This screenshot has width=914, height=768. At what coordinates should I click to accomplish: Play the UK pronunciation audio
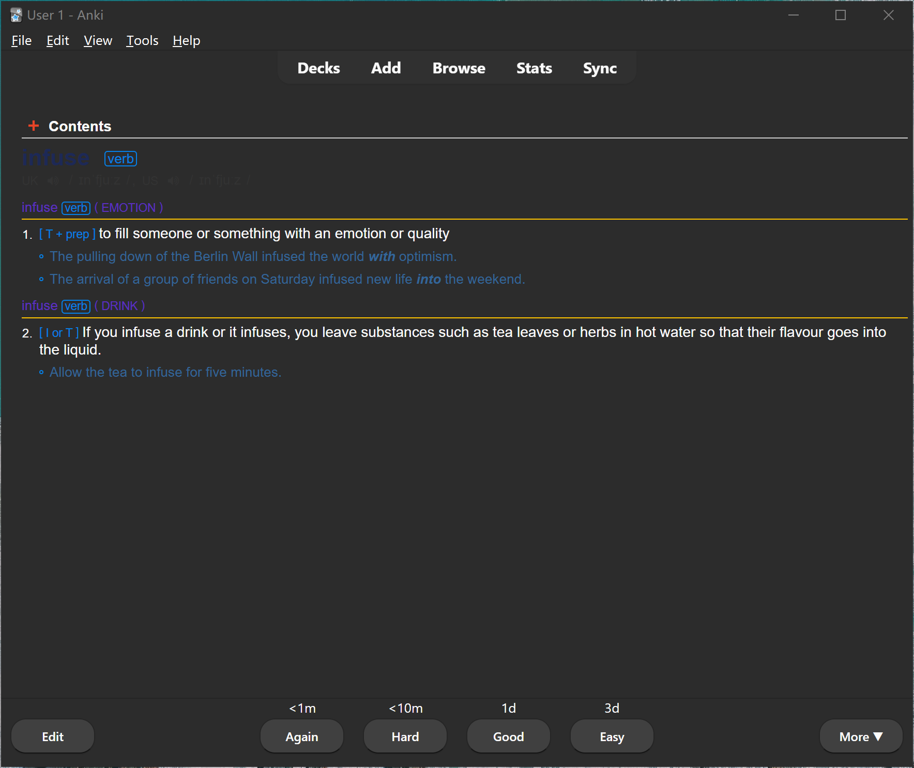pos(53,181)
